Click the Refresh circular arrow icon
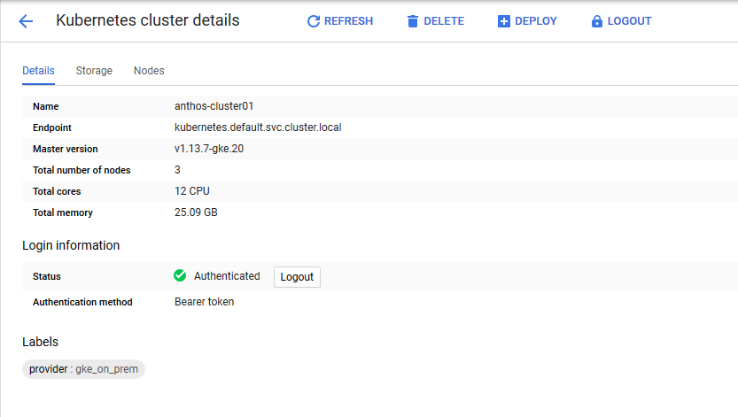The image size is (738, 417). click(x=313, y=21)
